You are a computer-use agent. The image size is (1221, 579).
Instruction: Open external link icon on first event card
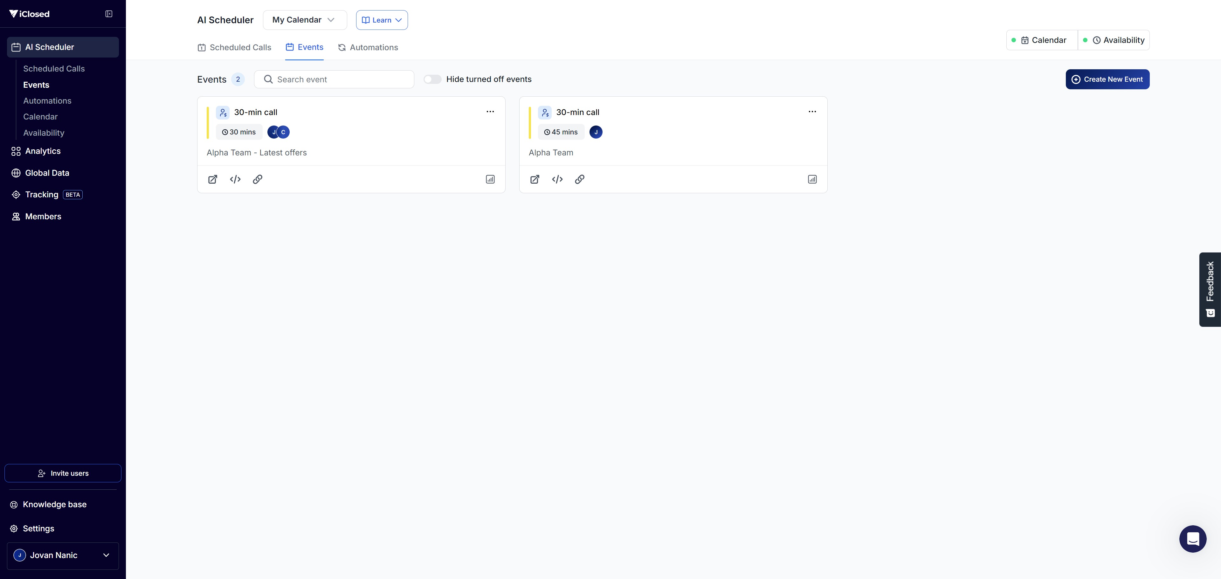tap(213, 179)
